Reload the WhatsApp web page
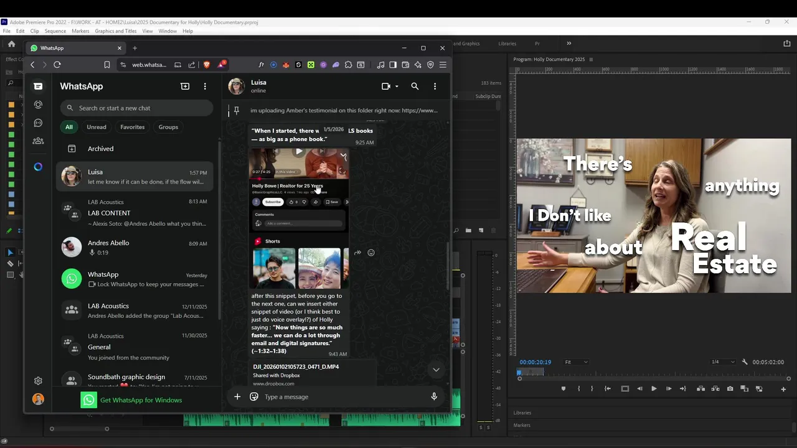The height and width of the screenshot is (448, 797). click(57, 65)
